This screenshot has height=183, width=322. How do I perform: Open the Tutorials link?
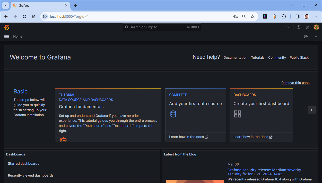click(258, 57)
